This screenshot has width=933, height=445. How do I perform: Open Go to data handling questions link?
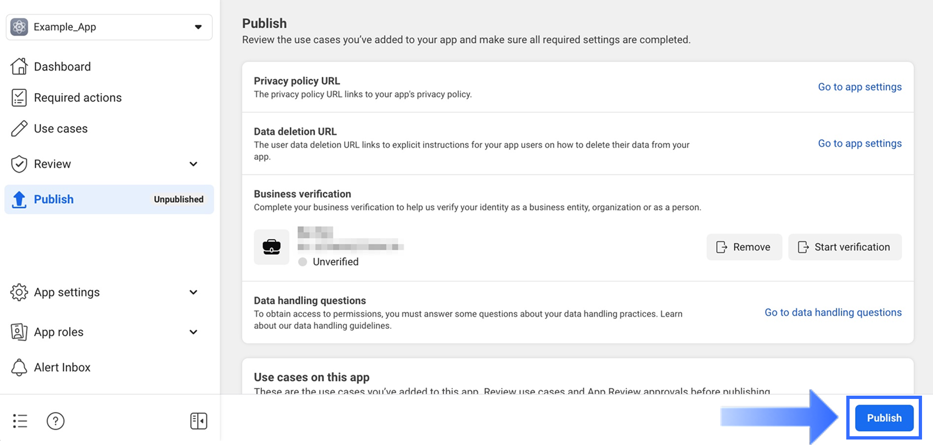coord(833,312)
